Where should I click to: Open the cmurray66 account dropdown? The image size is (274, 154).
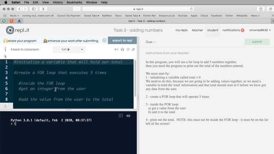[260, 30]
